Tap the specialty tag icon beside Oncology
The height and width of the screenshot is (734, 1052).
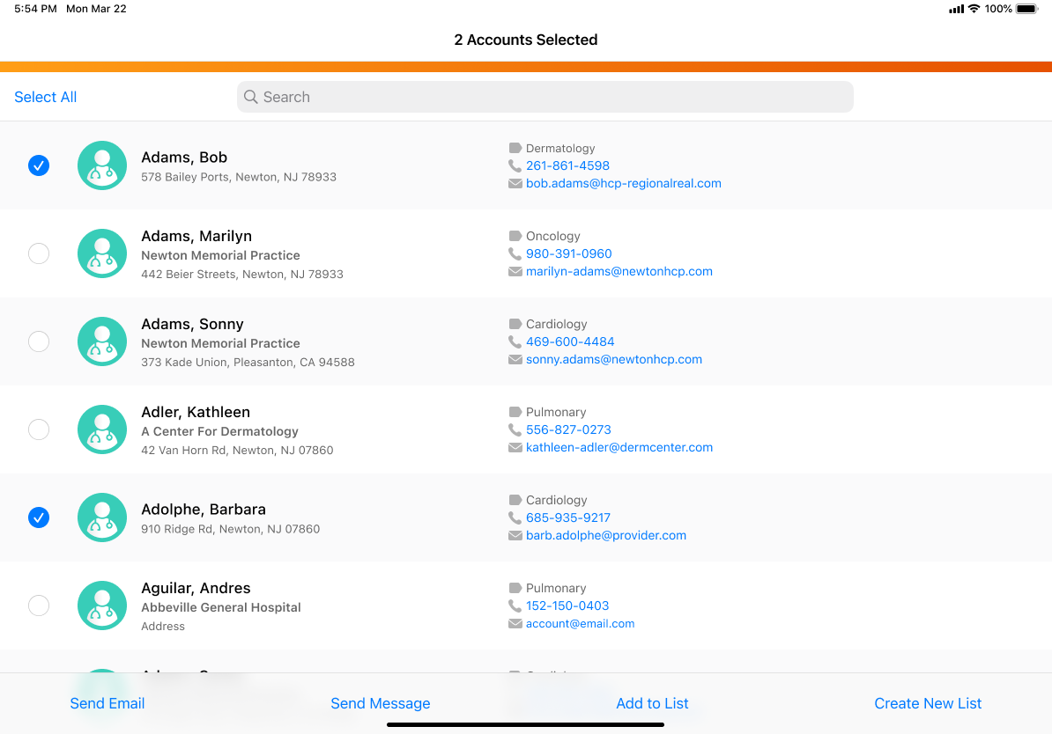click(515, 236)
